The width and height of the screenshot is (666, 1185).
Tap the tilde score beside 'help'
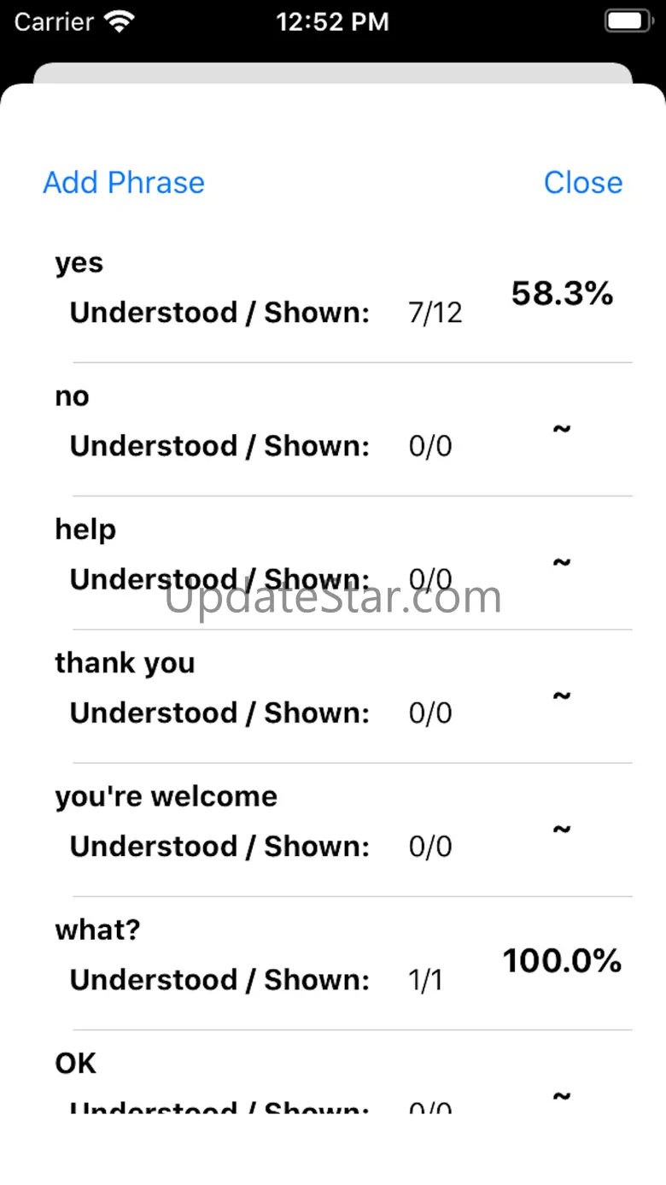(x=562, y=562)
